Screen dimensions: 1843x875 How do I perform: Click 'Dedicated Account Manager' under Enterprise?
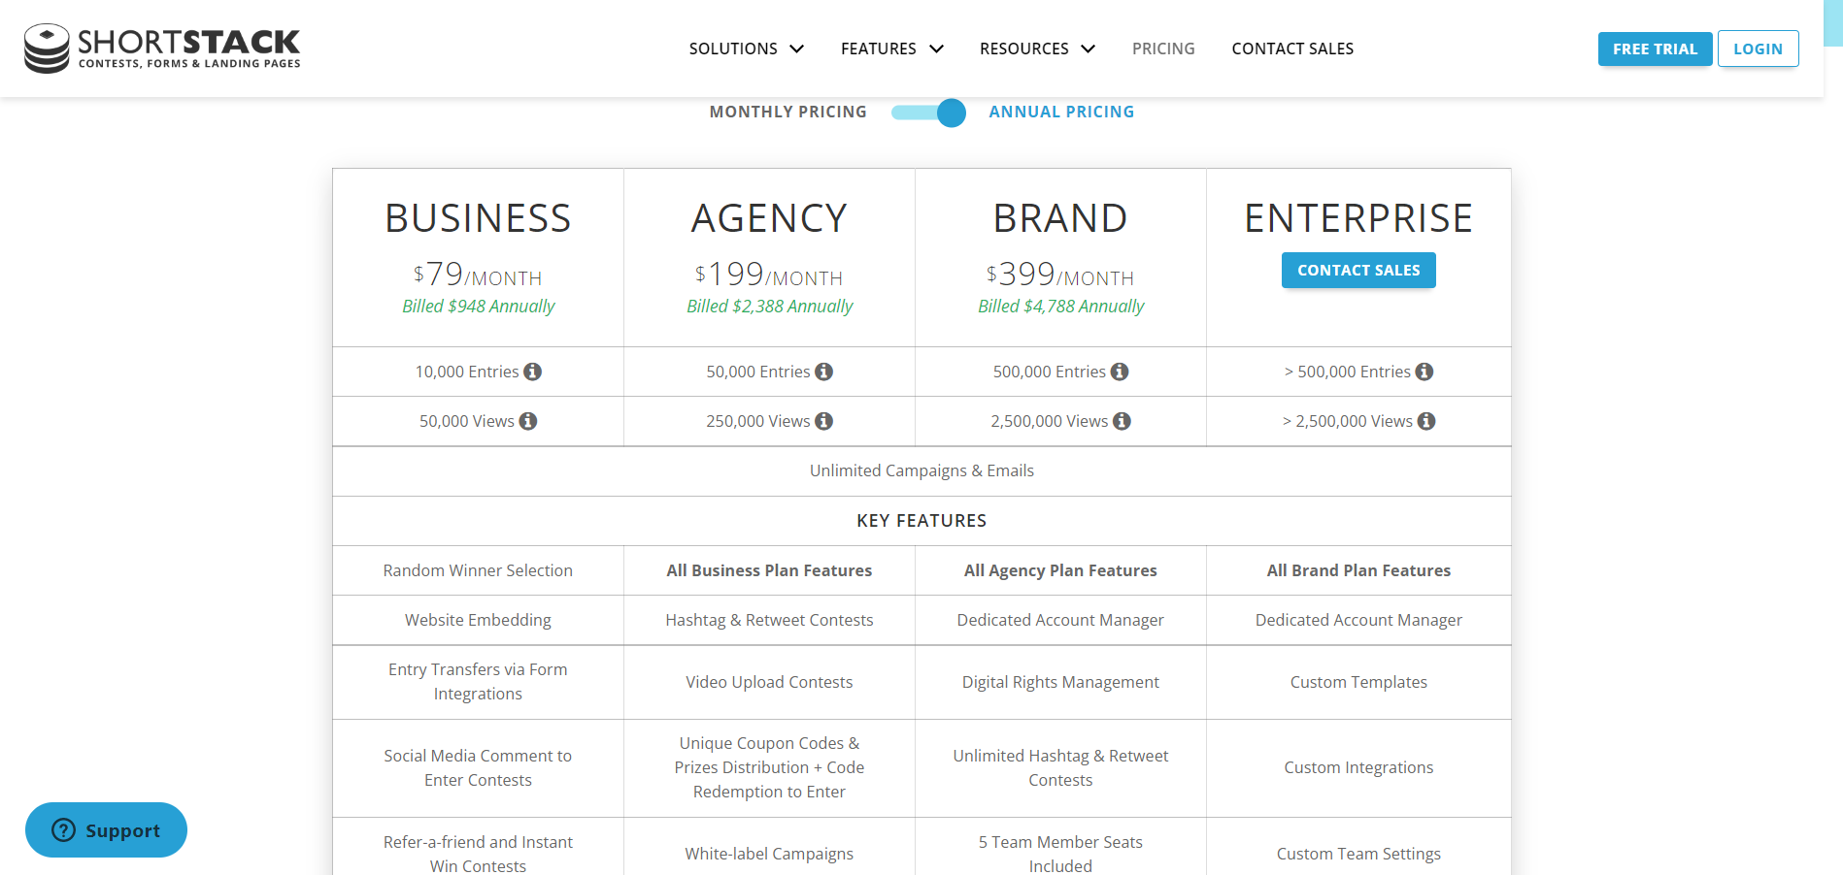tap(1358, 620)
